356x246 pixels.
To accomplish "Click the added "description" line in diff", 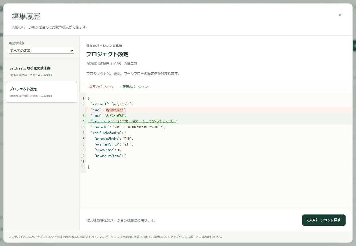I will click(219, 121).
